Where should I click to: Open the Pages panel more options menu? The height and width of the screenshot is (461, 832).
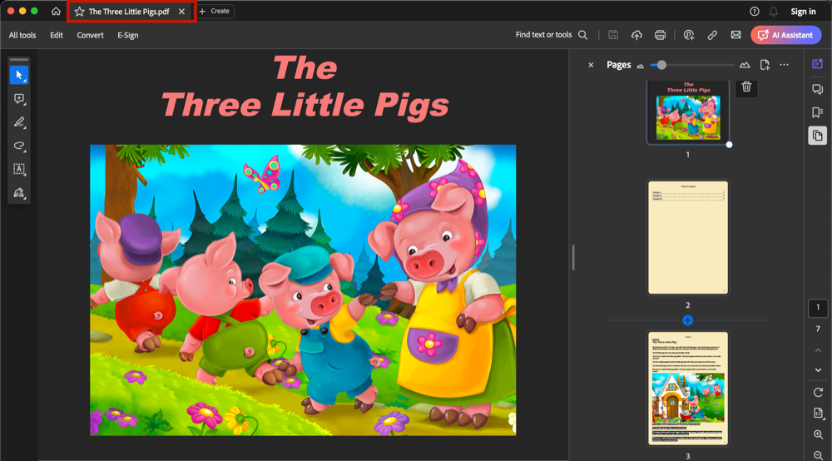coord(784,65)
